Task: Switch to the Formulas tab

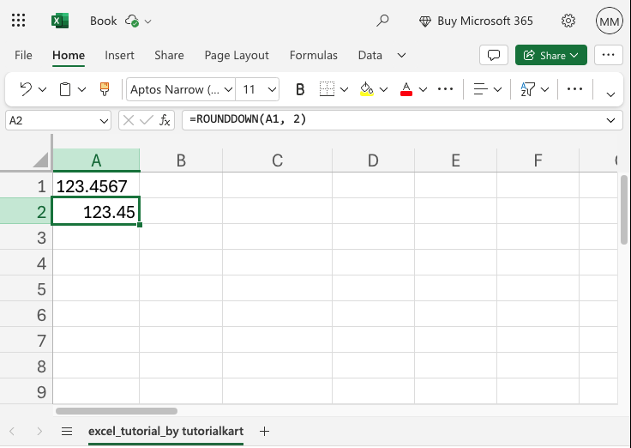Action: (x=314, y=55)
